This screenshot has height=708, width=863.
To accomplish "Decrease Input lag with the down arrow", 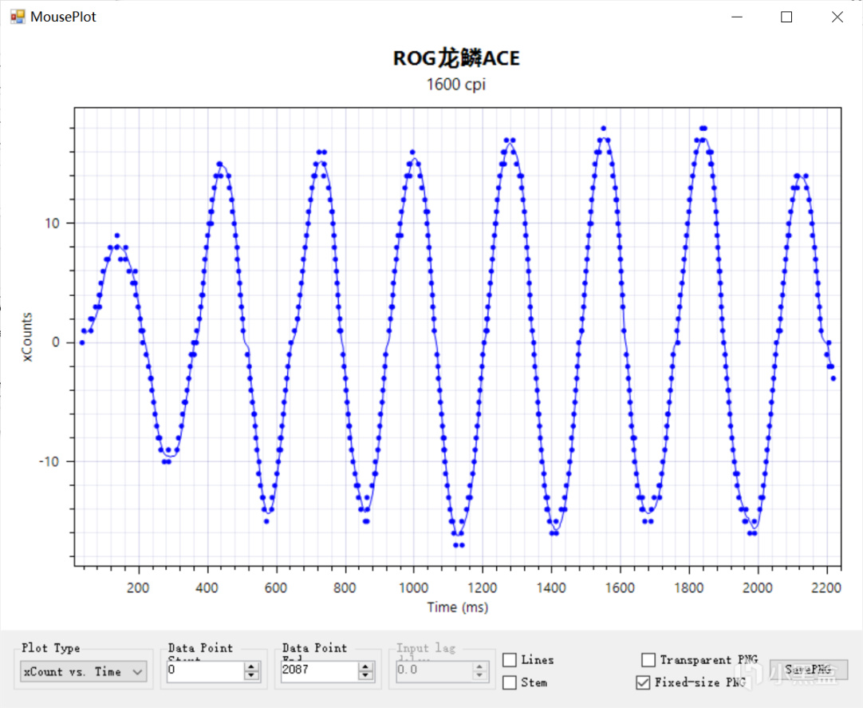I will pos(479,676).
